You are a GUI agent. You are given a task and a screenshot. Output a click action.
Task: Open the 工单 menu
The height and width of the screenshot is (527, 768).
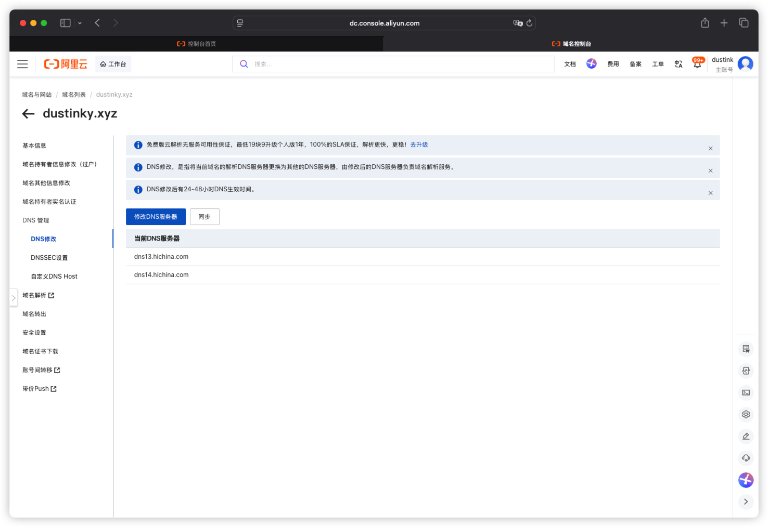tap(658, 64)
